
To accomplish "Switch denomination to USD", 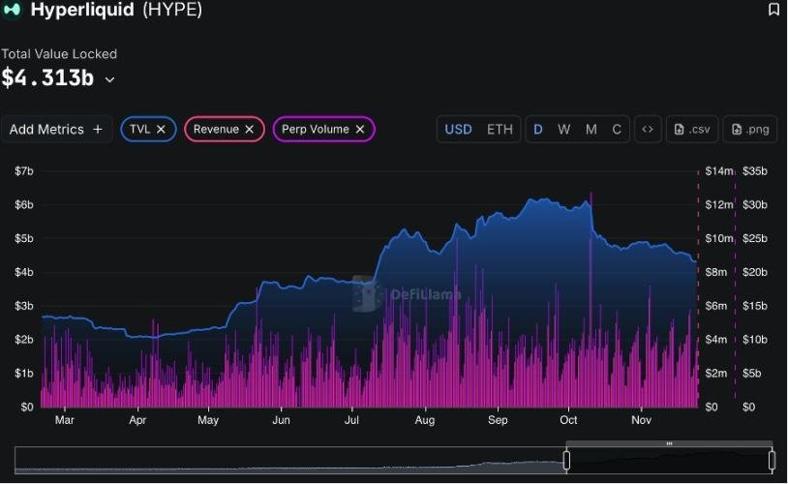I will [458, 129].
